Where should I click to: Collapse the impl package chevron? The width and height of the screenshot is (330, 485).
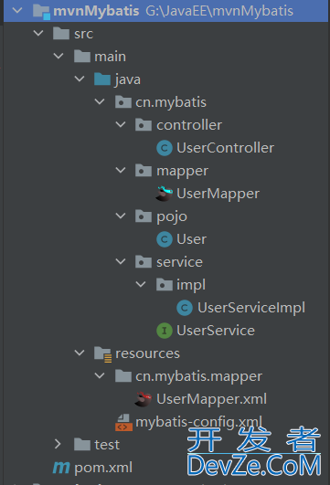click(x=141, y=284)
